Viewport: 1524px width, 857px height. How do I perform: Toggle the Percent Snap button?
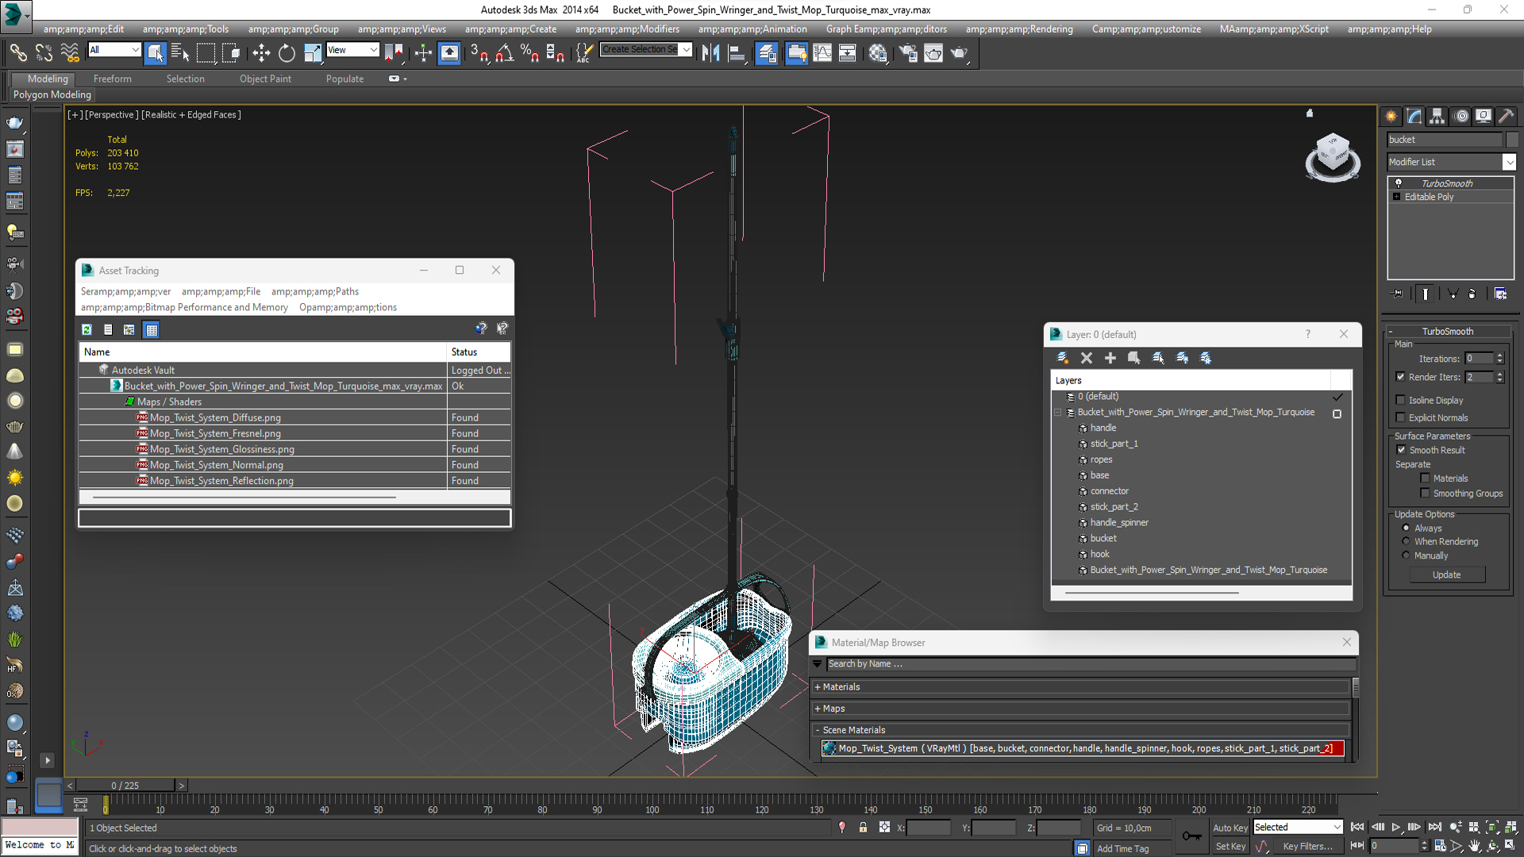(529, 53)
